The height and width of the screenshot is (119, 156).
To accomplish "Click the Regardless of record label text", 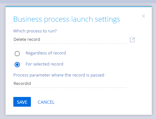I will (46, 53).
